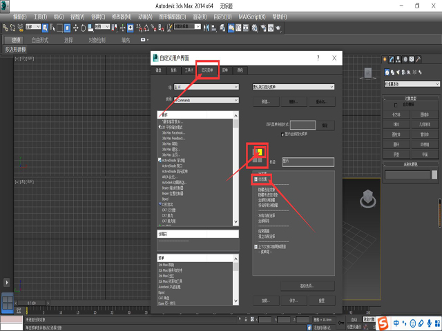Click the Reset button in dialog

click(x=321, y=301)
